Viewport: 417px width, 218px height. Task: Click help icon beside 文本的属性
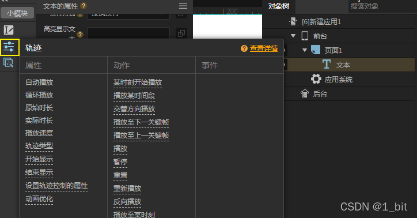tap(84, 6)
